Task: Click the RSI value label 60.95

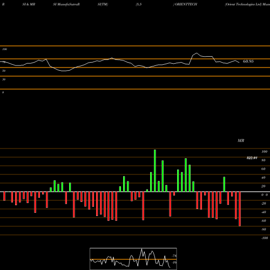Action: pos(248,62)
